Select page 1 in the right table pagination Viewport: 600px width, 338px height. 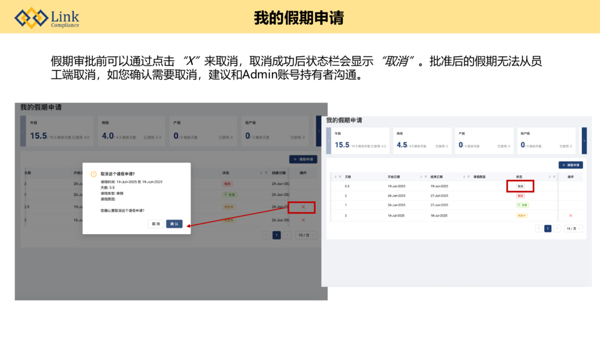548,229
